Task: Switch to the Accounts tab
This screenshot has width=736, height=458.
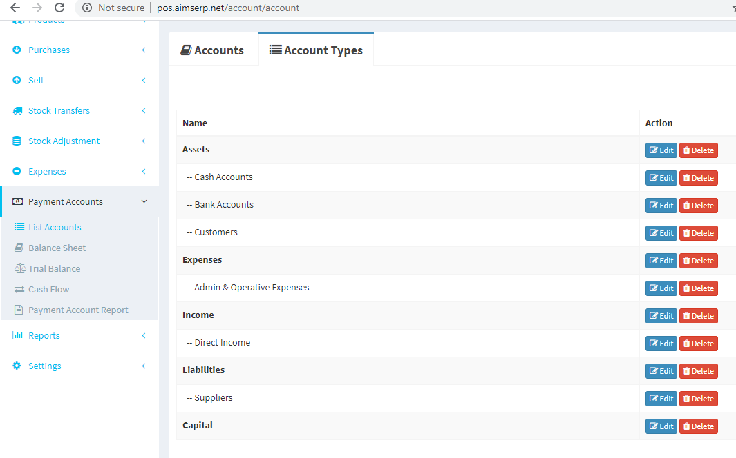Action: (x=214, y=49)
